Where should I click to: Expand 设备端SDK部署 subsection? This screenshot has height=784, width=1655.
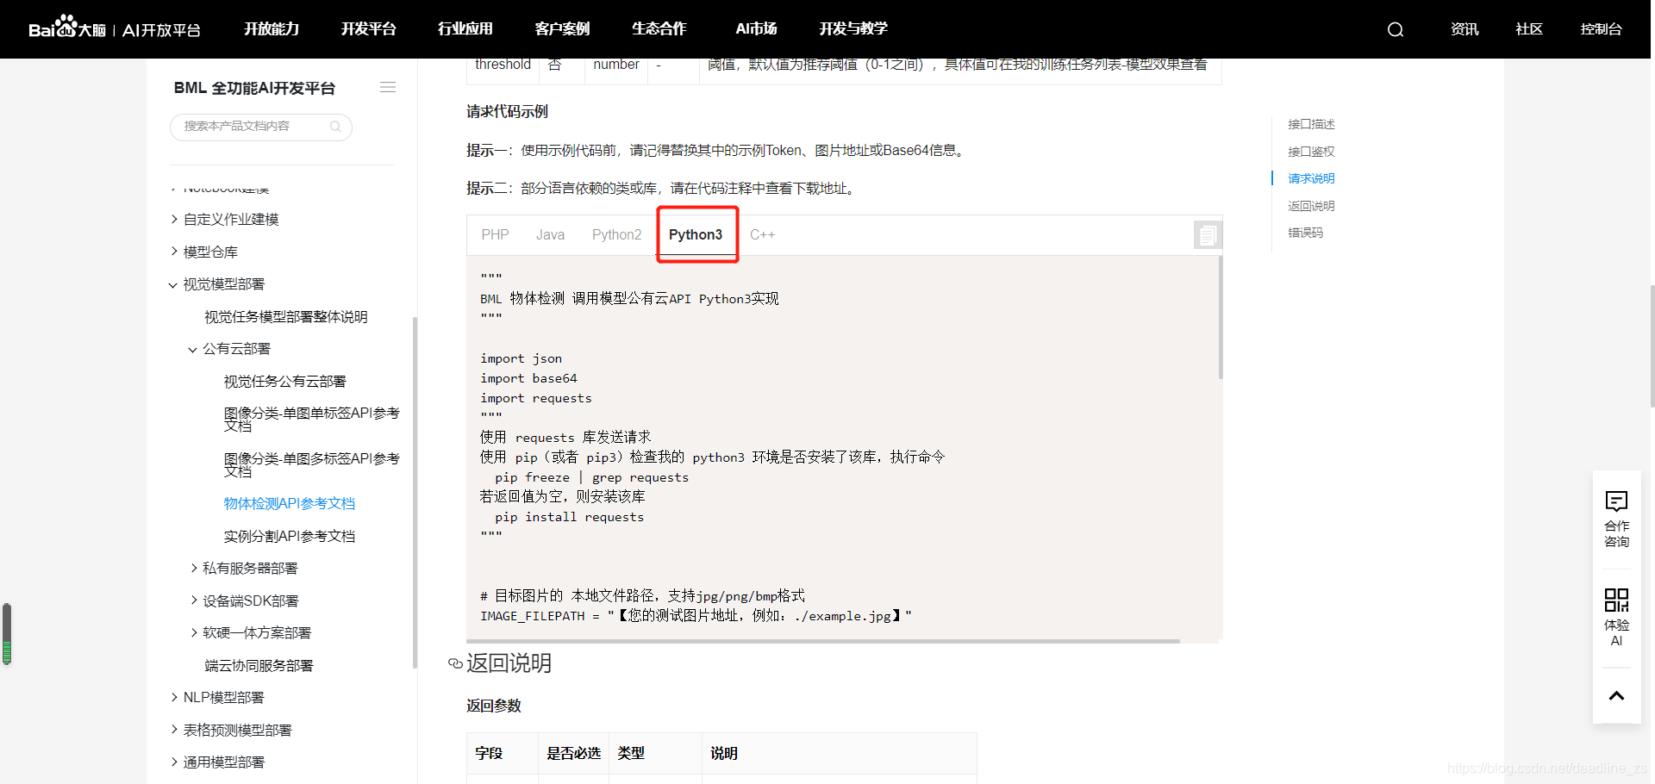250,600
